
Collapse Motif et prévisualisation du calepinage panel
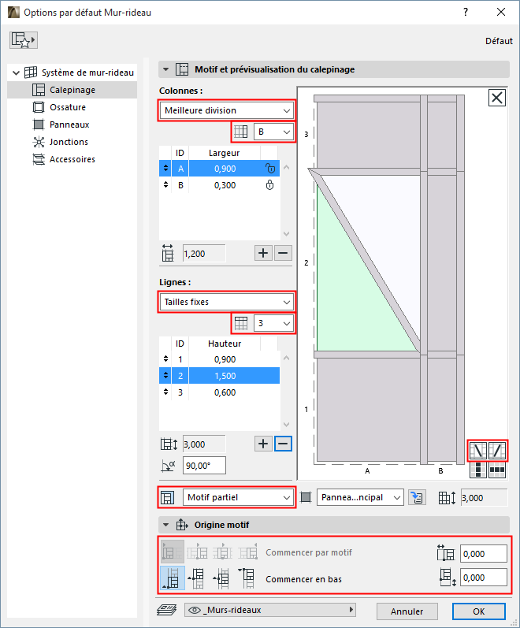166,69
